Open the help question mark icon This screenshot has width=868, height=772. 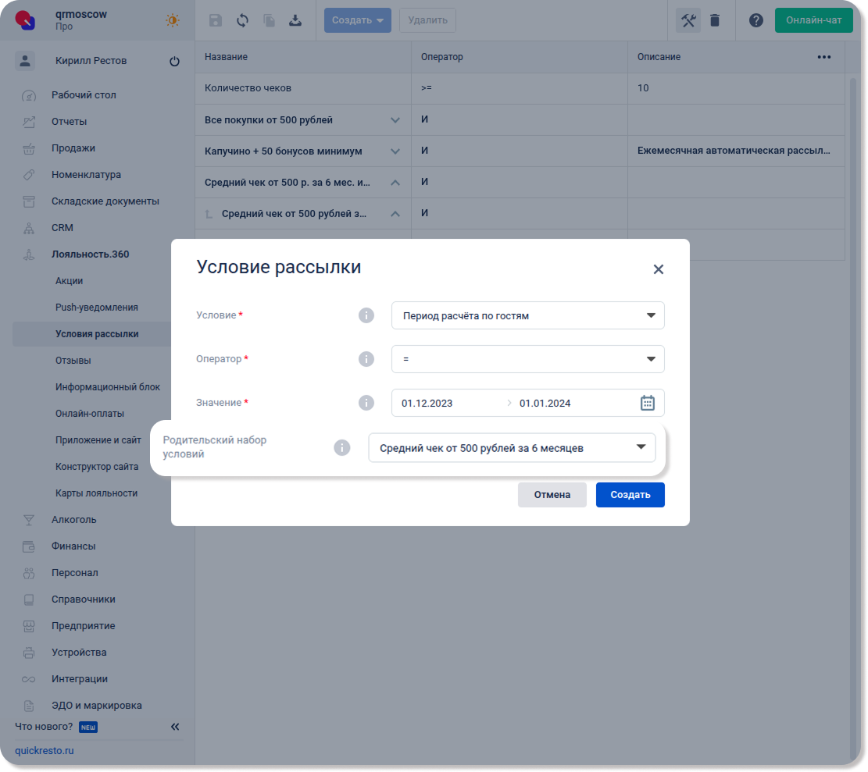pos(755,20)
